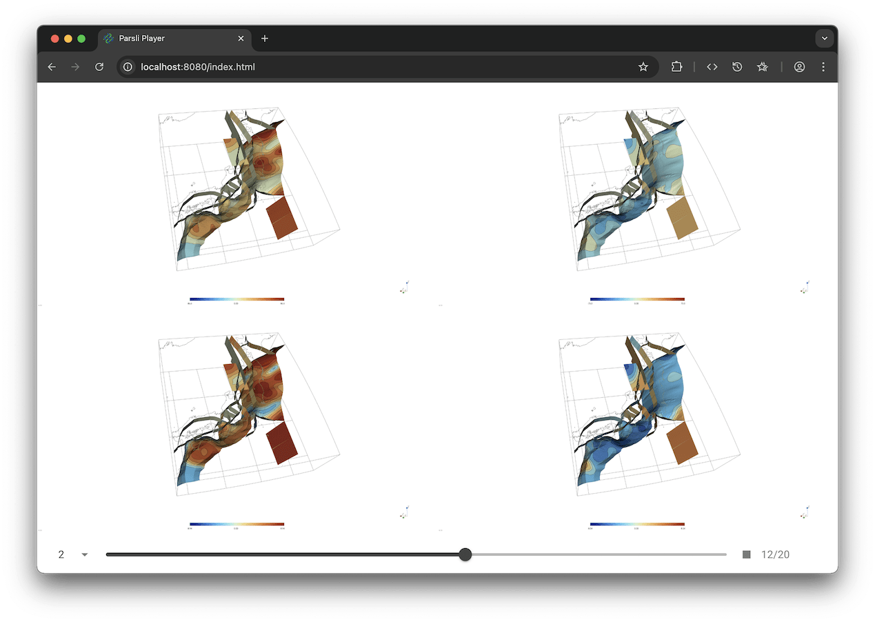Select the Parsli Player tab

click(174, 39)
